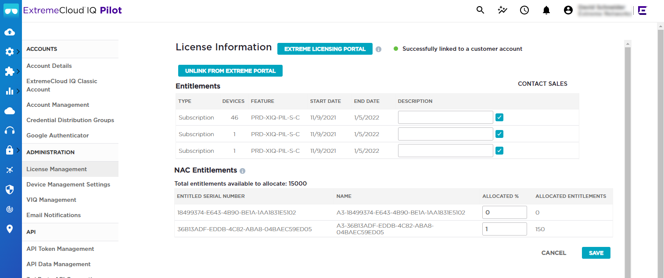Open the padlock sidebar icon
This screenshot has width=664, height=278.
point(10,150)
